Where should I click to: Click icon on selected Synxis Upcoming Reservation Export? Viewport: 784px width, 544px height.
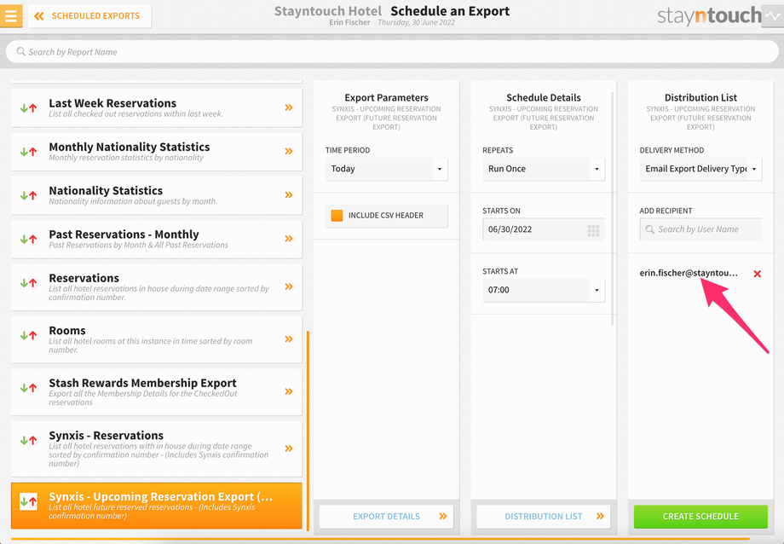[28, 501]
